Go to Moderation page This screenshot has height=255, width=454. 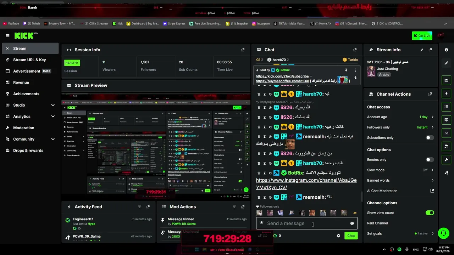click(x=30, y=128)
